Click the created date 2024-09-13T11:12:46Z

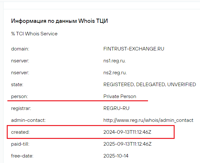[127, 132]
